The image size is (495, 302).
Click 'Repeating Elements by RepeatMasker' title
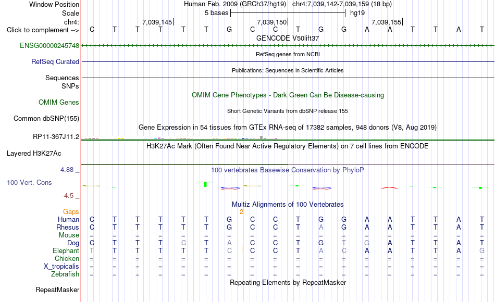288,282
